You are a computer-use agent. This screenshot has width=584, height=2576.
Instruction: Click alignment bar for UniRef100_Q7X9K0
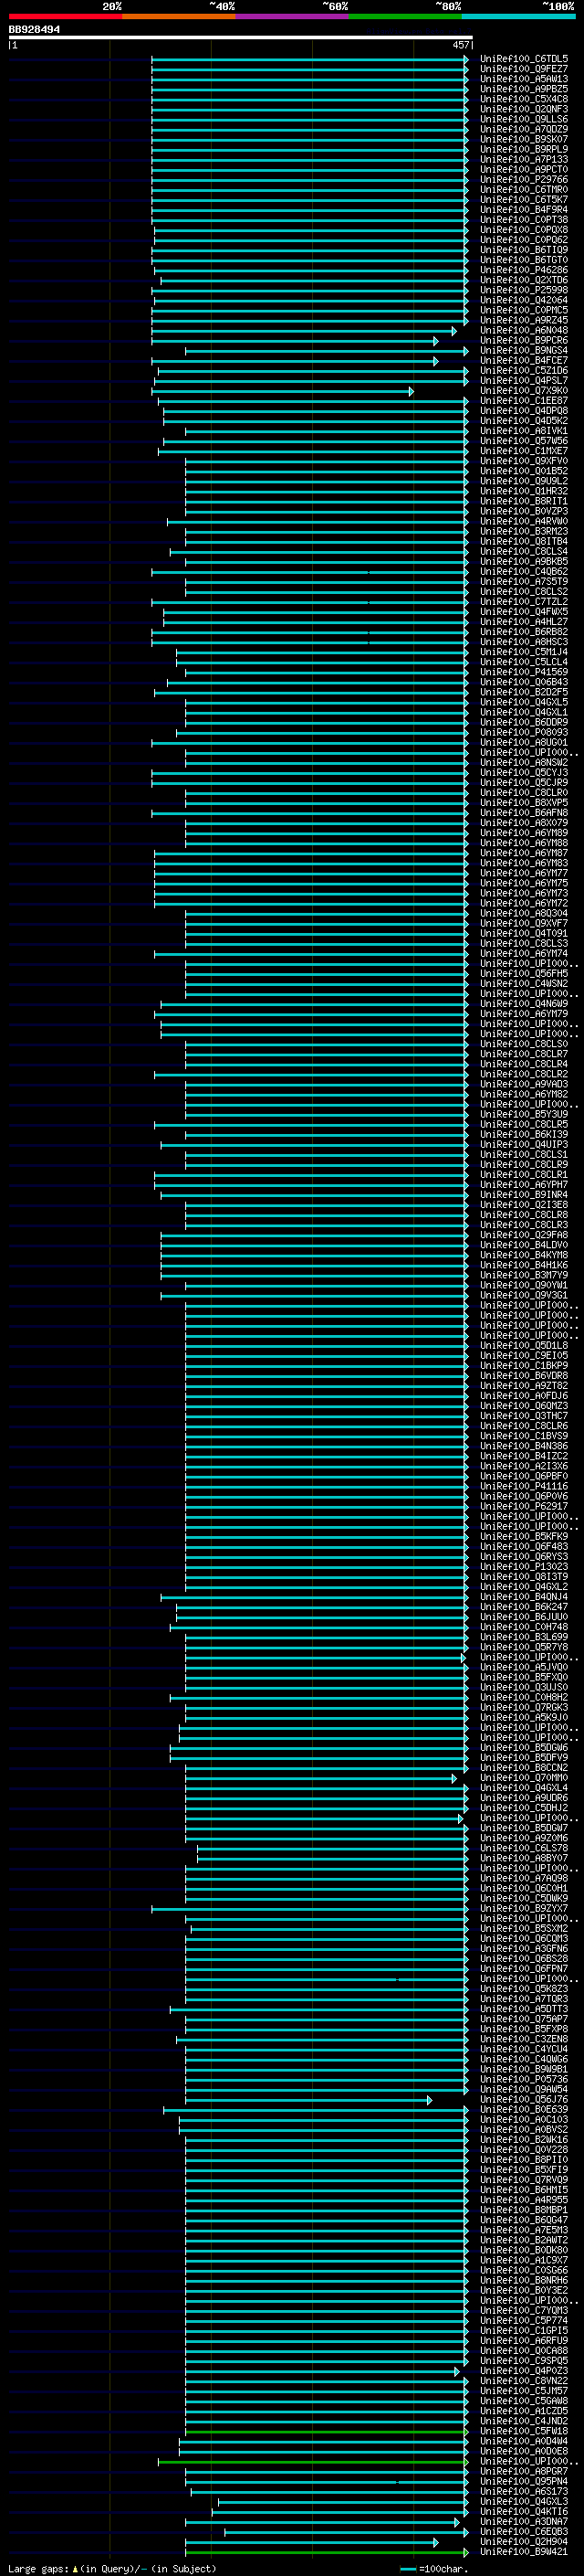click(x=283, y=391)
